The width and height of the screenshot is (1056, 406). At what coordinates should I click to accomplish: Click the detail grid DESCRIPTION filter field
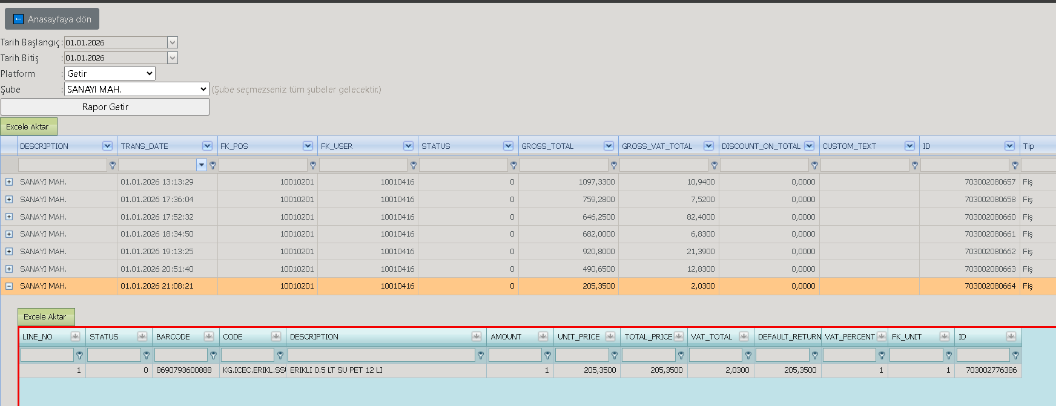click(x=381, y=355)
